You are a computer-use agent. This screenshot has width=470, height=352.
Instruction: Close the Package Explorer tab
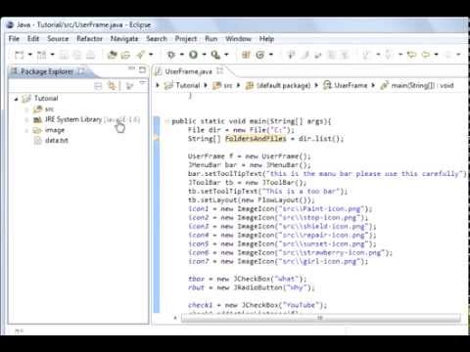coord(81,70)
